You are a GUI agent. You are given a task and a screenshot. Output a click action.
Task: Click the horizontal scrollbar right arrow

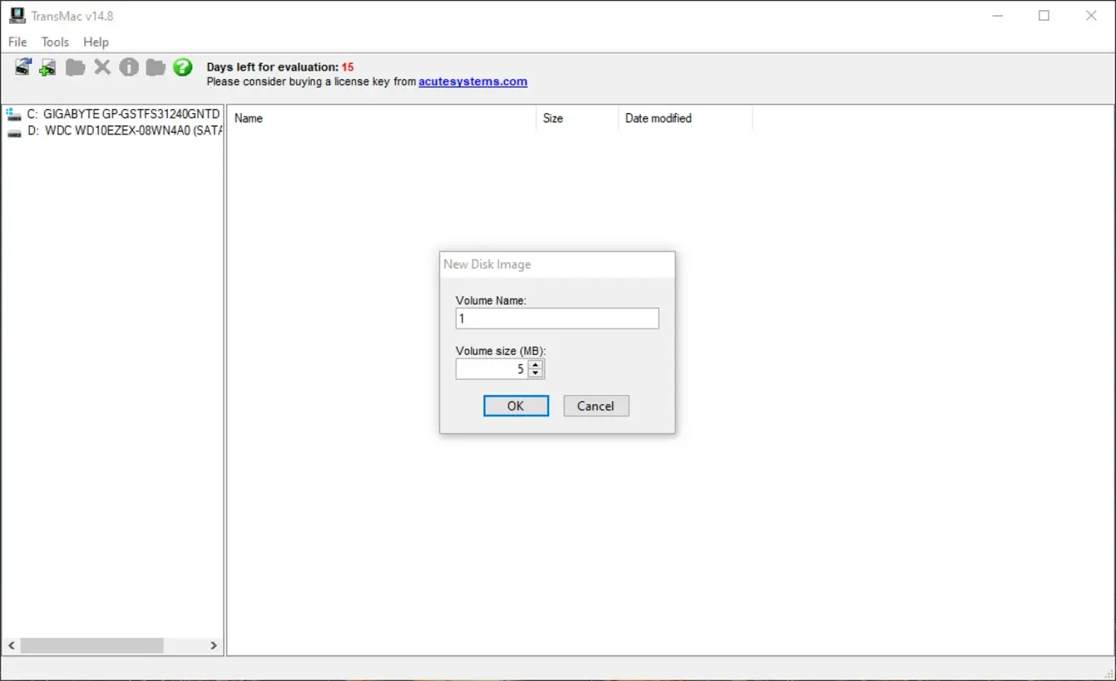(x=212, y=646)
